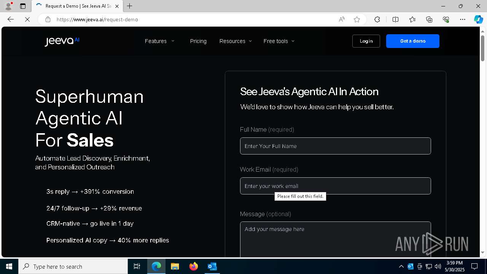Click the page vertical scrollbar thumb

(x=482, y=49)
